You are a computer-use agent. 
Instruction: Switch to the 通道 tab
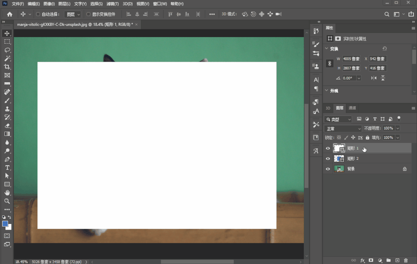(x=352, y=108)
